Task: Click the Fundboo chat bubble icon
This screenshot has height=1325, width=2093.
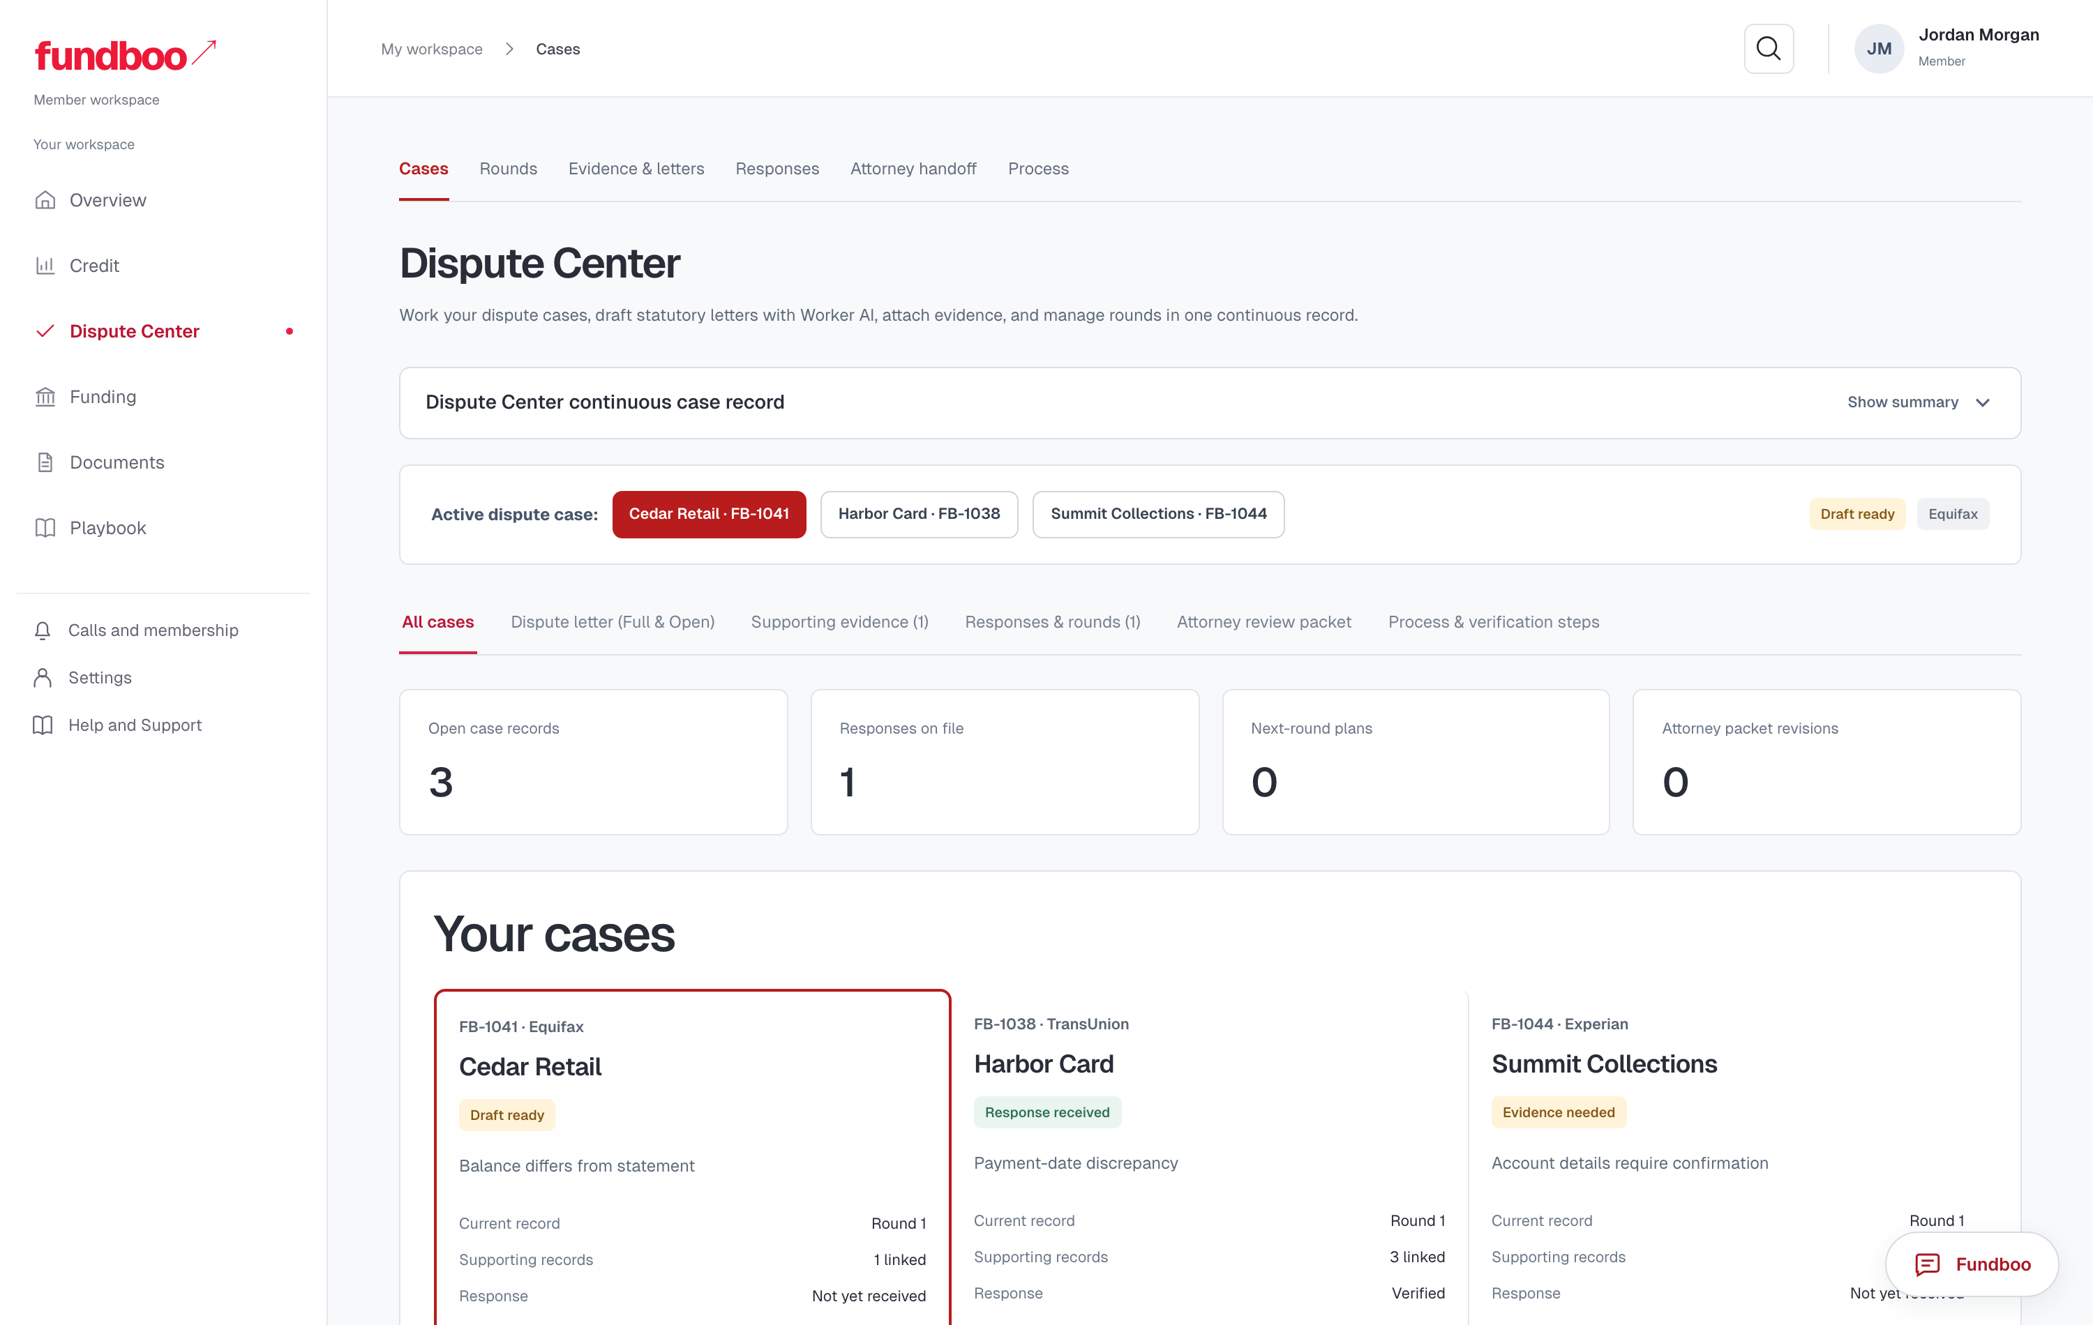Action: tap(1927, 1264)
